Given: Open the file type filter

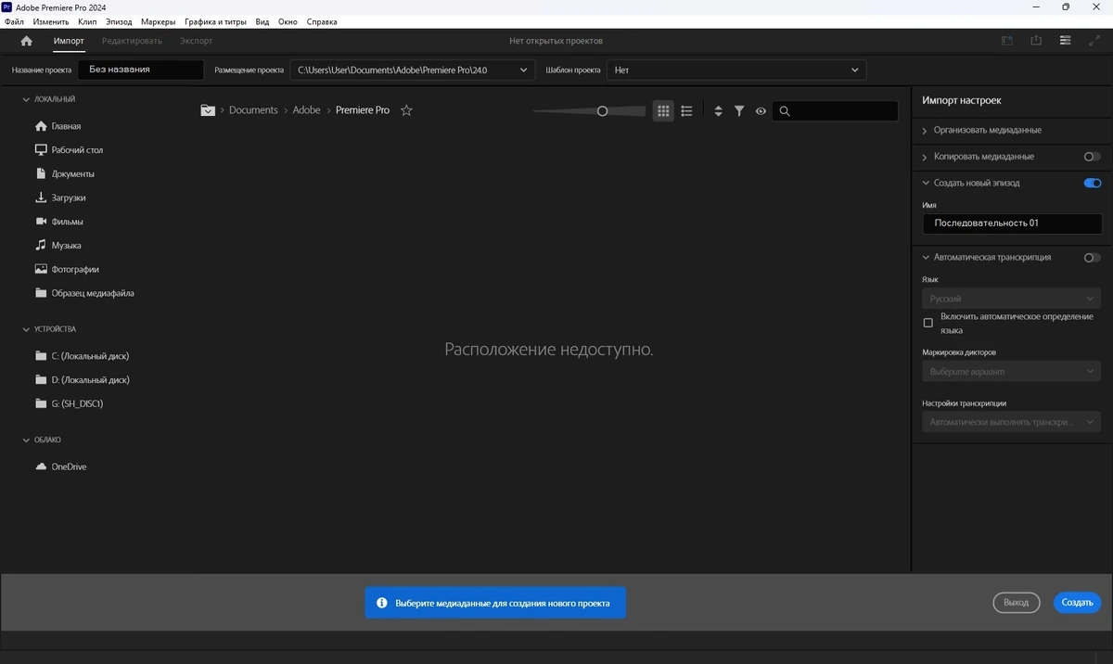Looking at the screenshot, I should click(739, 111).
